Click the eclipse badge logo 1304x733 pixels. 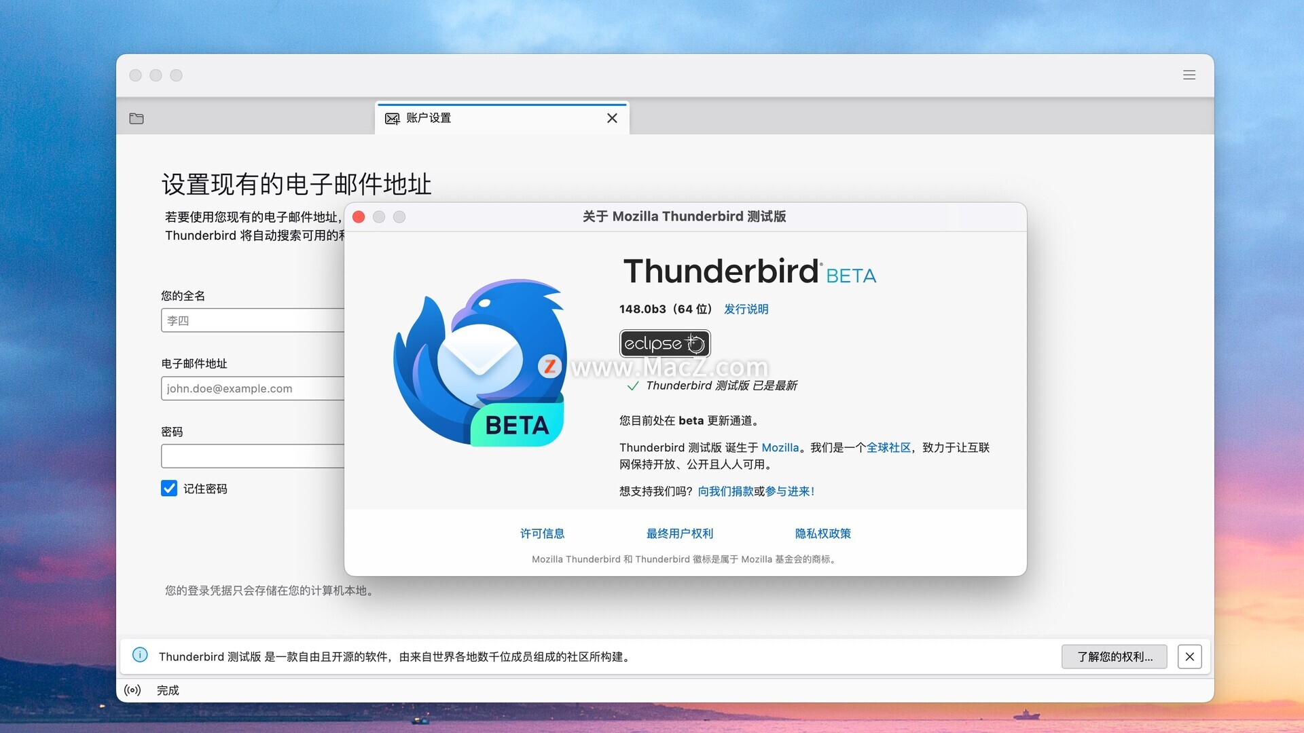click(x=664, y=343)
